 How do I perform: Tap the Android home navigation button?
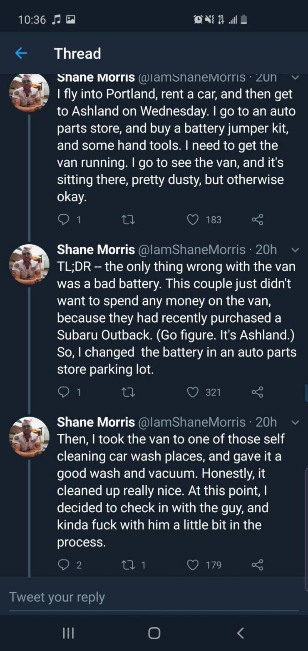(x=154, y=633)
